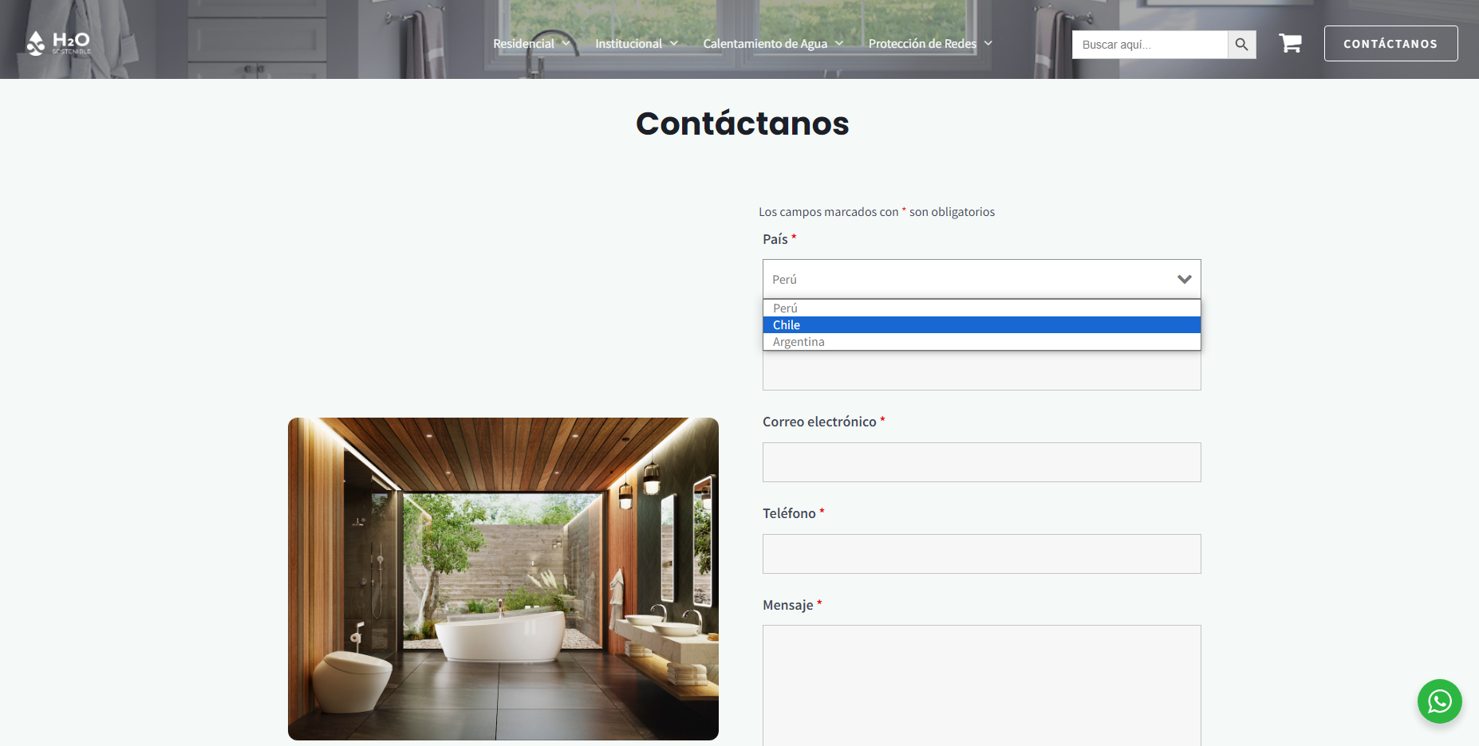The image size is (1479, 746).
Task: Click the Teléfono input field
Action: pos(981,554)
